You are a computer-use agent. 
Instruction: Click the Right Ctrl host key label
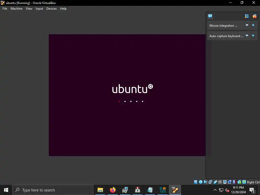click(253, 182)
